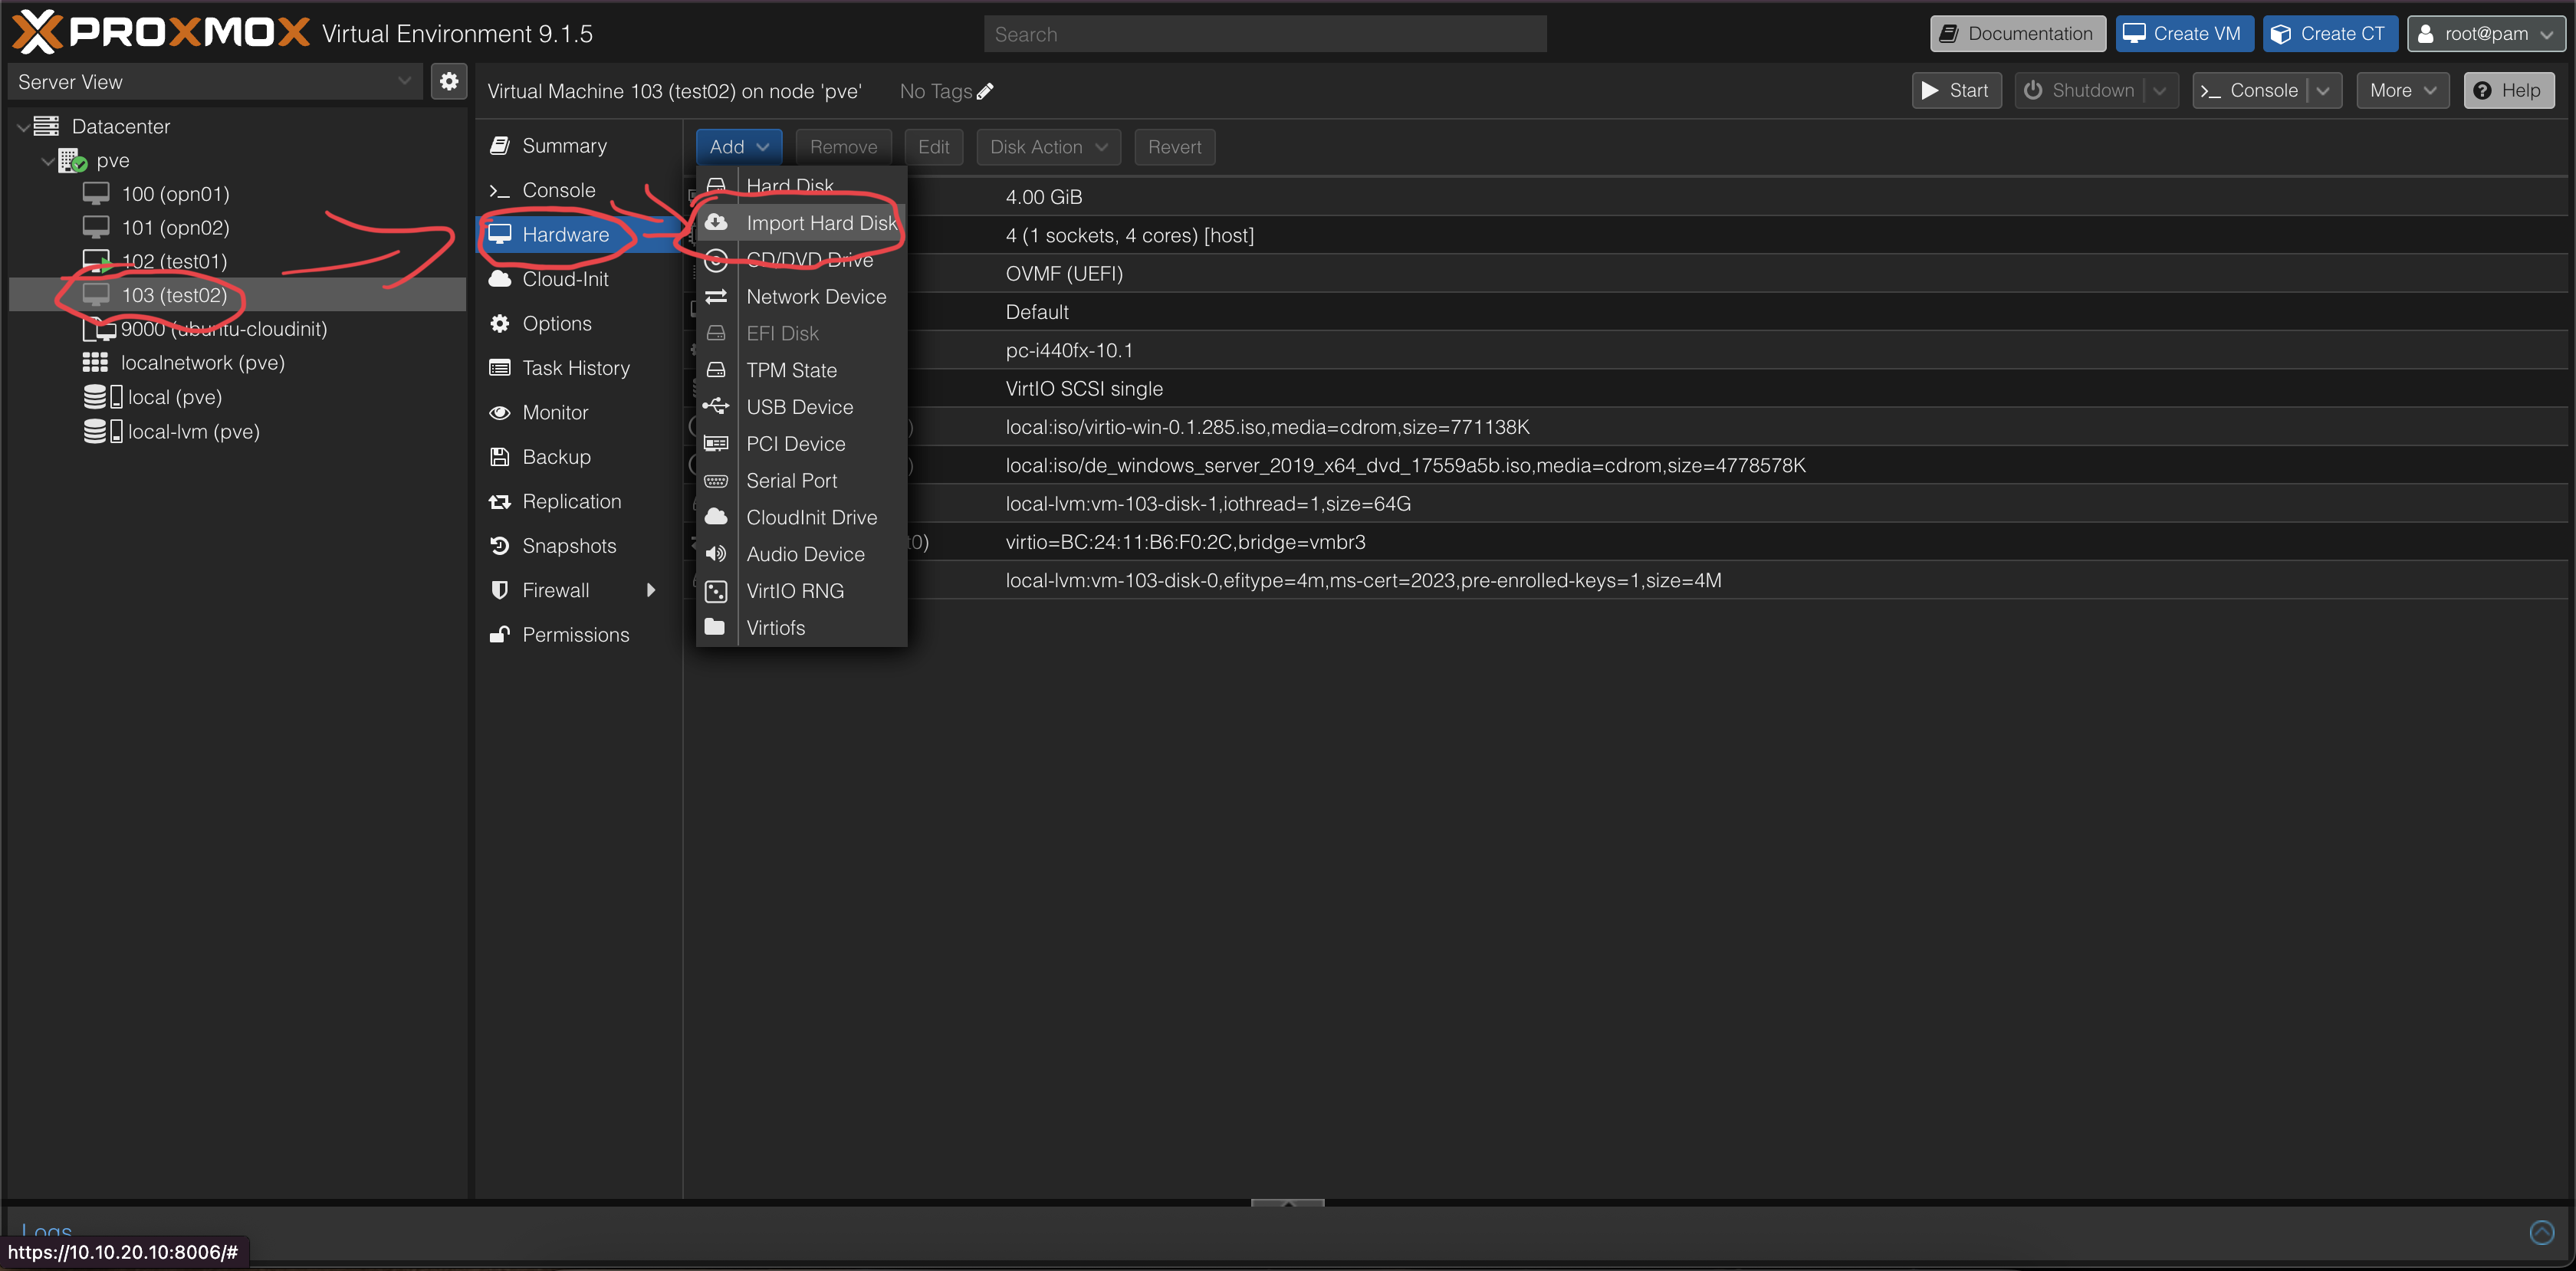This screenshot has height=1271, width=2576.
Task: Click the Create CT button
Action: tap(2331, 33)
